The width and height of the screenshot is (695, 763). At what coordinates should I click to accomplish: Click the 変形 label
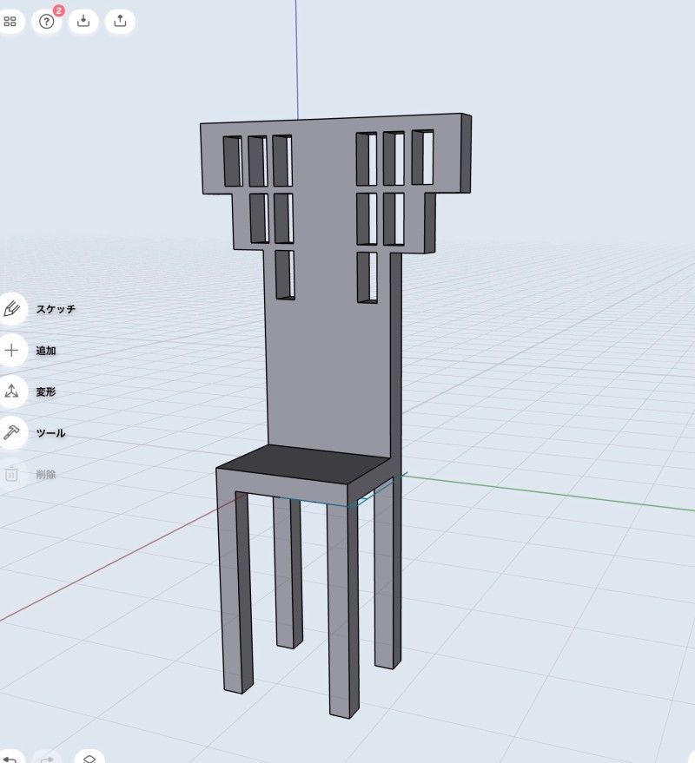[x=46, y=391]
